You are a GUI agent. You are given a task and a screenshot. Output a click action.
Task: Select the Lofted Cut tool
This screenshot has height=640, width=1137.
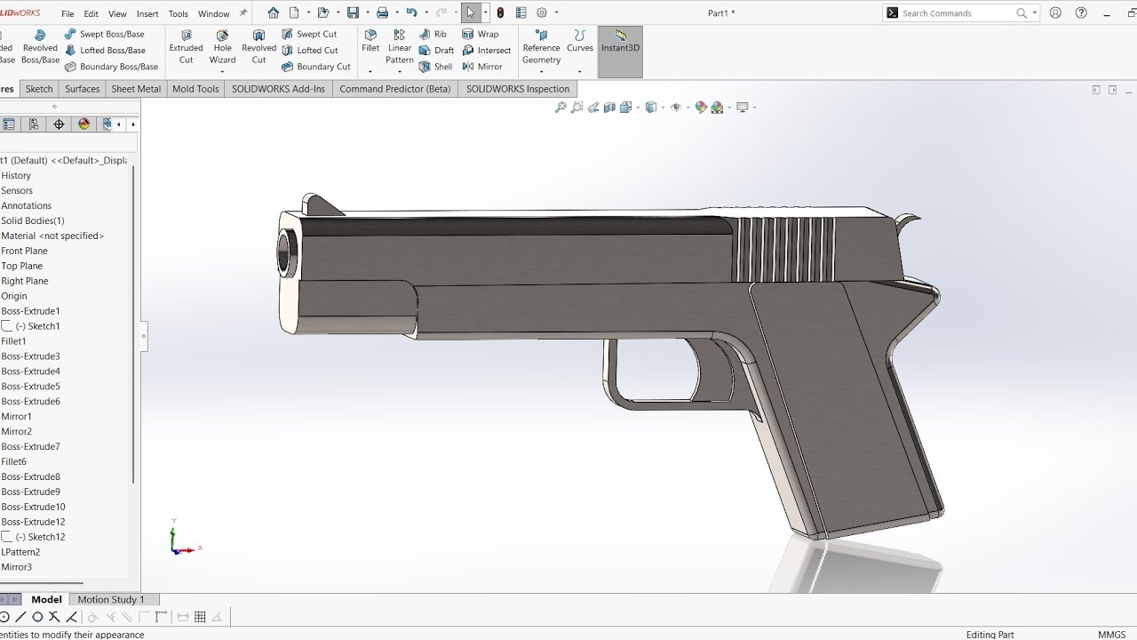(x=310, y=50)
